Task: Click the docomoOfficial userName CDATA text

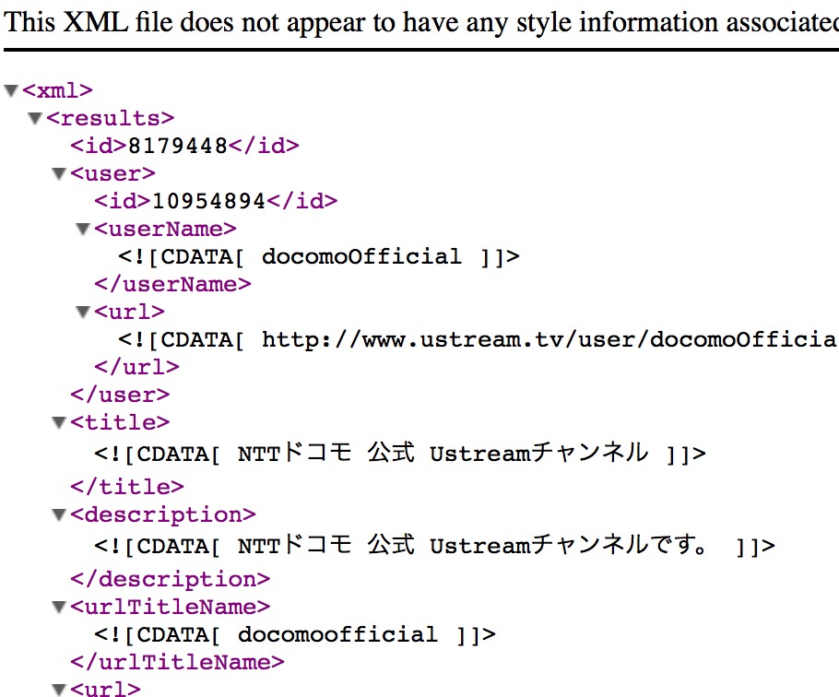Action: 361,256
